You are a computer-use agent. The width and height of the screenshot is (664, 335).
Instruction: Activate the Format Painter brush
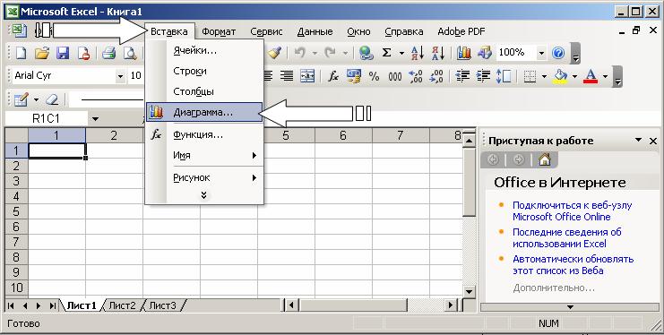click(275, 53)
